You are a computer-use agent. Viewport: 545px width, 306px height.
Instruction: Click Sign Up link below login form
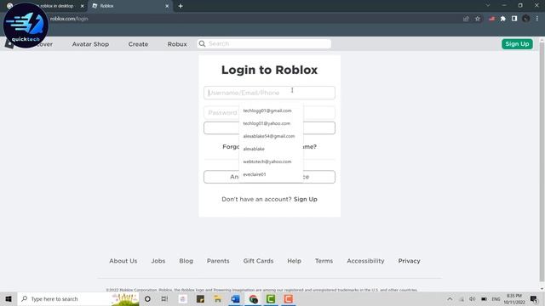click(305, 199)
